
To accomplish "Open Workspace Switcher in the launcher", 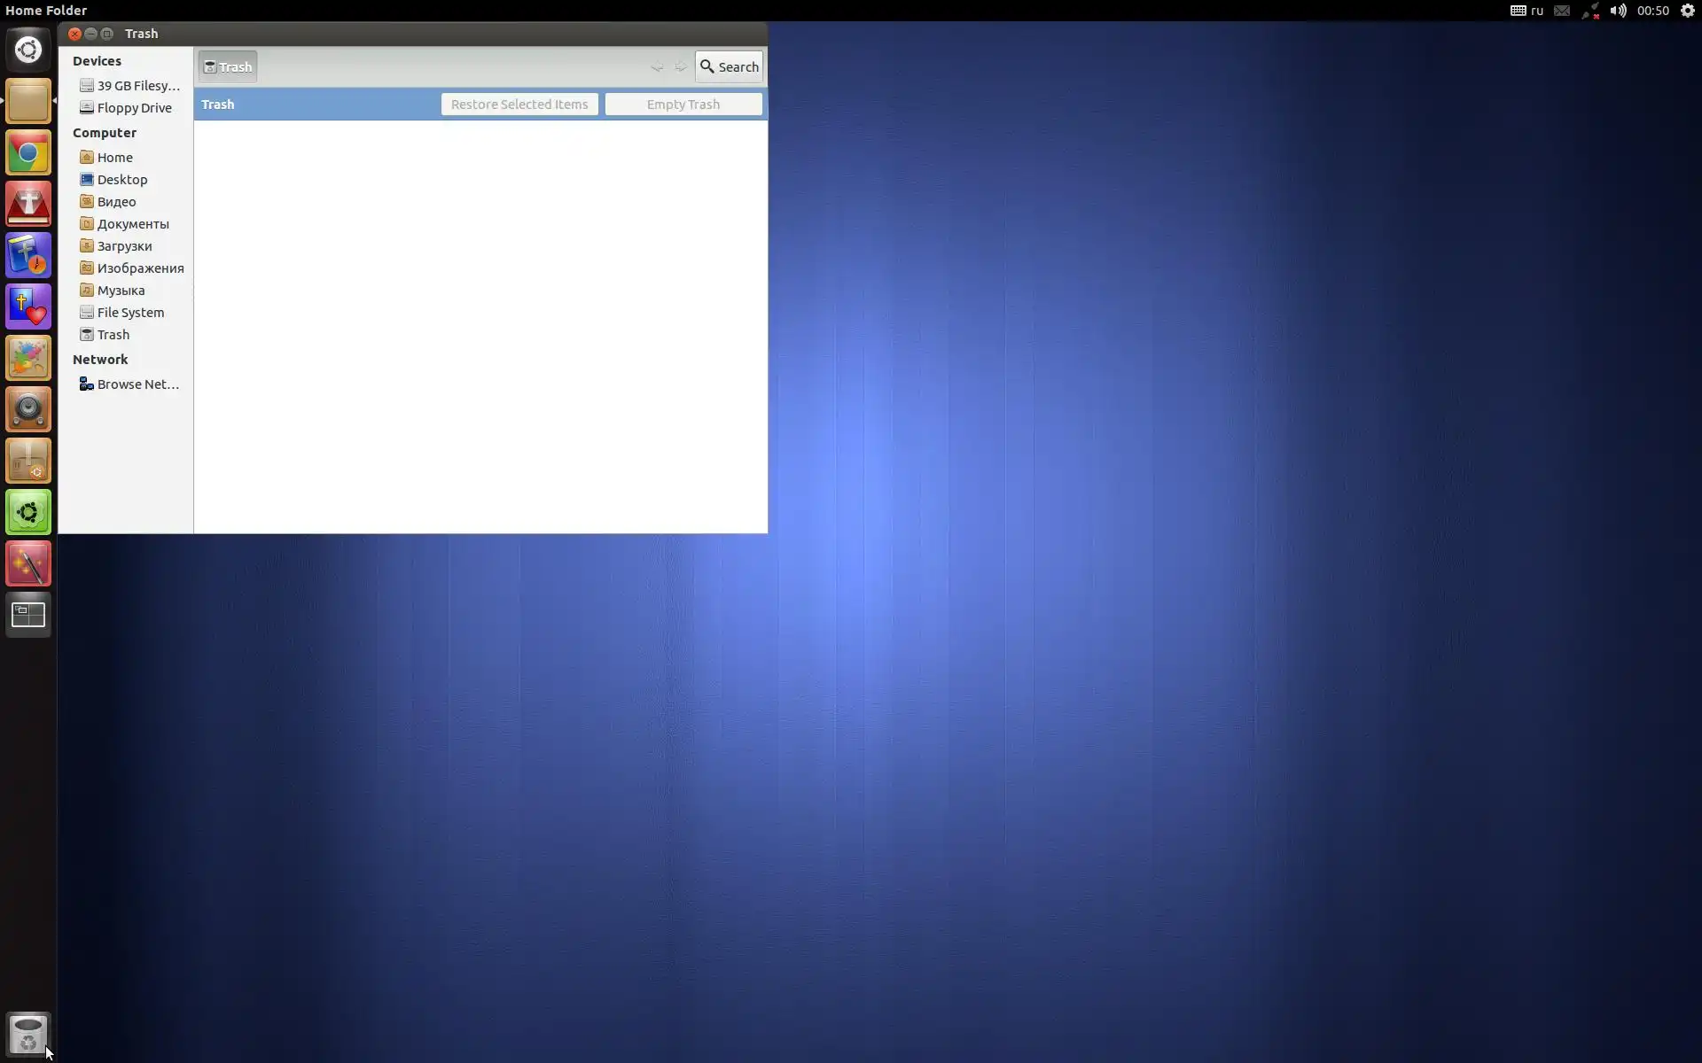I will pos(28,615).
